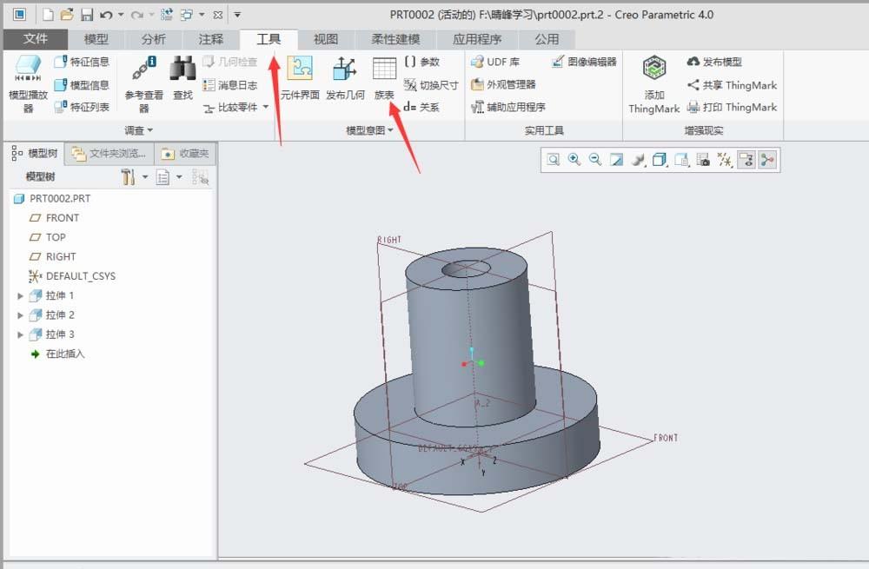Open the 关系 (Relations) editor
869x569 pixels.
(425, 109)
